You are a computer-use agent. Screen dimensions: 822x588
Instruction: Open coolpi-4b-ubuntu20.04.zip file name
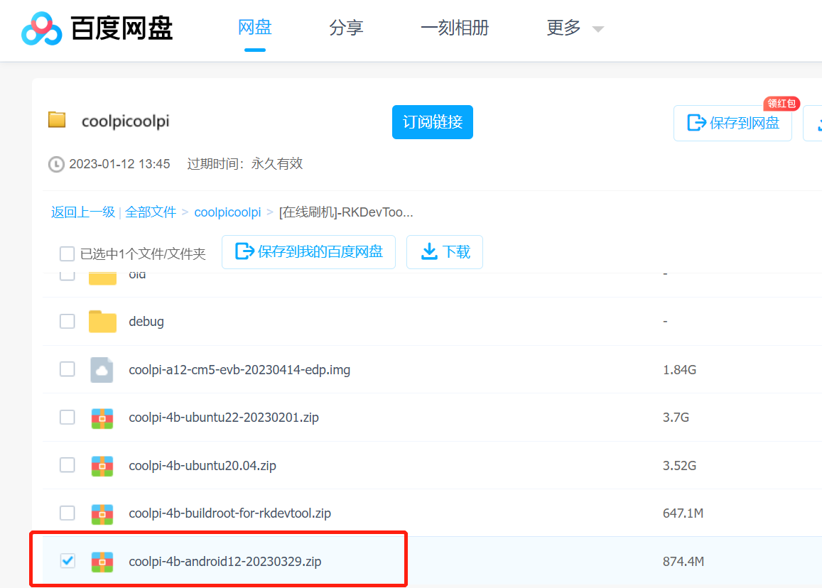[202, 465]
